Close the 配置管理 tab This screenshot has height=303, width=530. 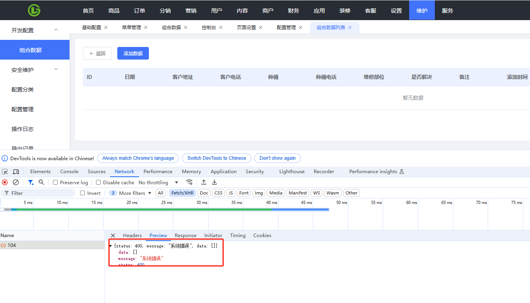click(x=301, y=28)
